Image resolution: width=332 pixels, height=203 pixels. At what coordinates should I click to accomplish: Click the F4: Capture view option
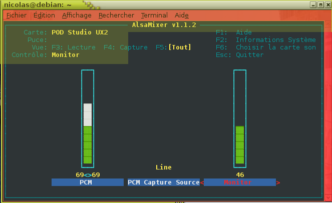pyautogui.click(x=126, y=47)
